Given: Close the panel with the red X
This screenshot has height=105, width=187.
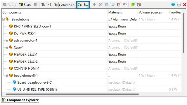Looking at the screenshot, I should pos(185,5).
